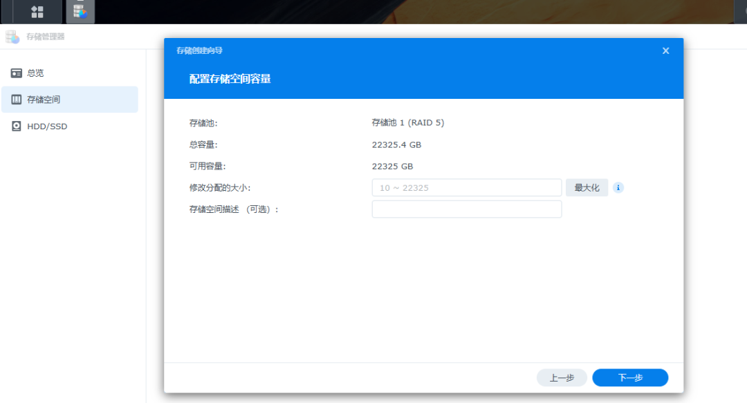Click the 存储空间 volume sidebar icon
The image size is (747, 403).
17,100
